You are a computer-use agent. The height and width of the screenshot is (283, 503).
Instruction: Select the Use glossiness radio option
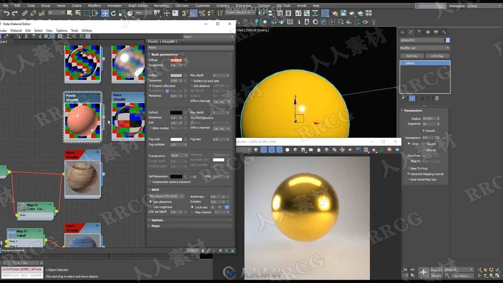[x=151, y=202]
